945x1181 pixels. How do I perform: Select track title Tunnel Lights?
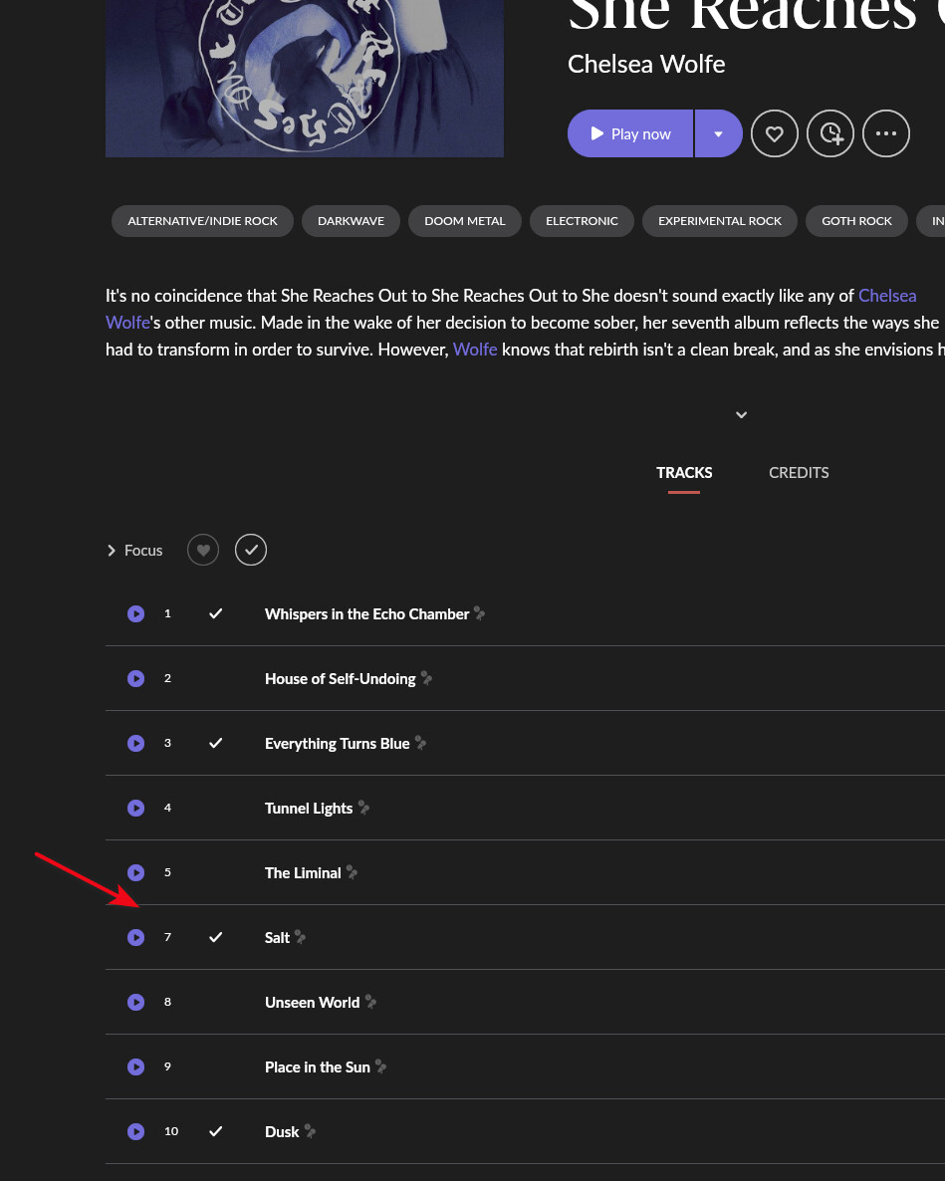309,809
